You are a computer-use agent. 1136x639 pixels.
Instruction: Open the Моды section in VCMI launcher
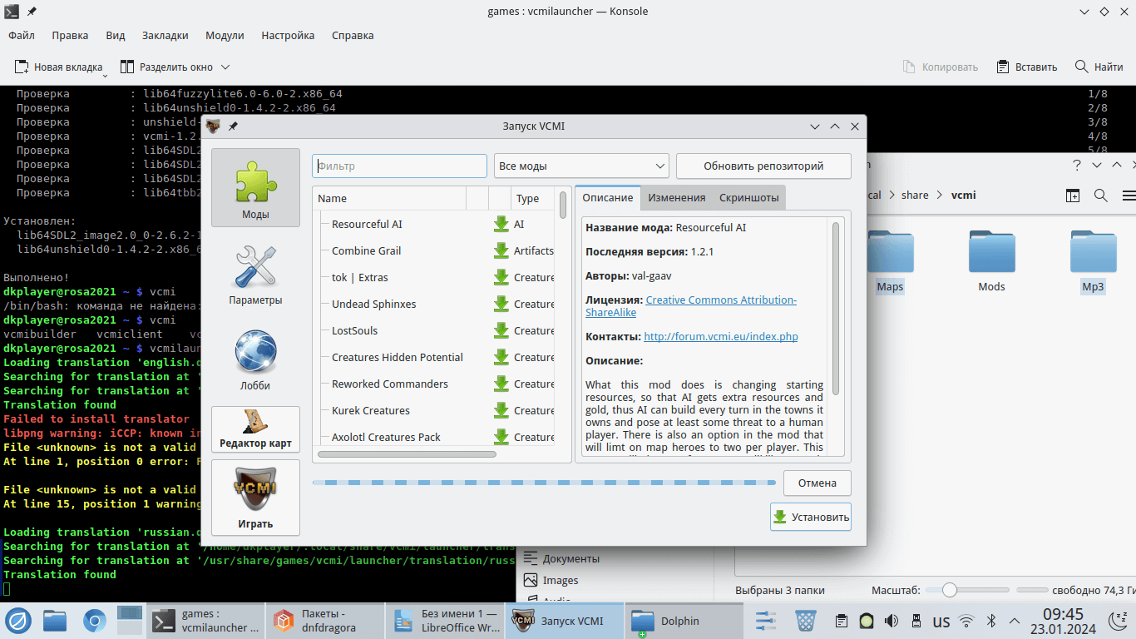255,187
